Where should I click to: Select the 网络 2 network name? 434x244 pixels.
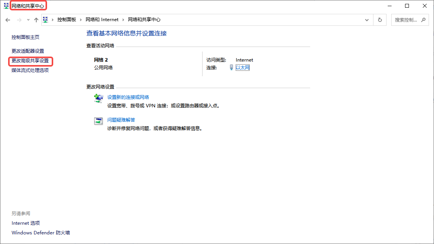tap(101, 60)
